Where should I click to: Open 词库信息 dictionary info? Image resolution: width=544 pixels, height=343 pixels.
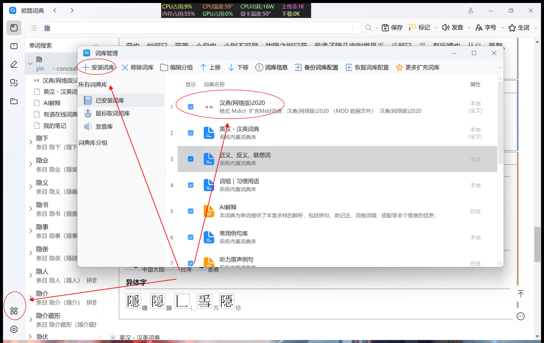272,67
